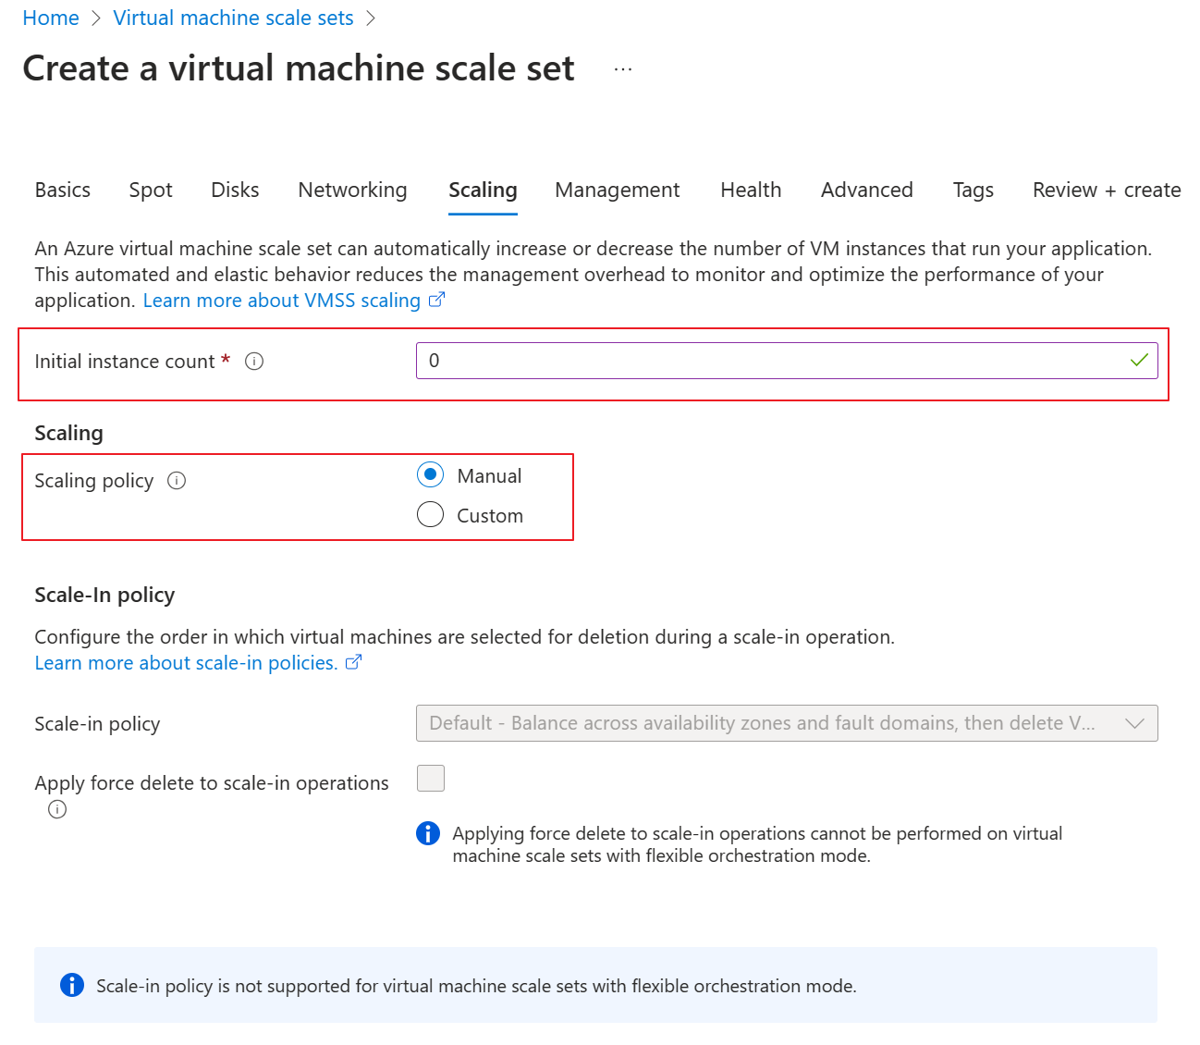Click the Initial instance count input field

787,361
